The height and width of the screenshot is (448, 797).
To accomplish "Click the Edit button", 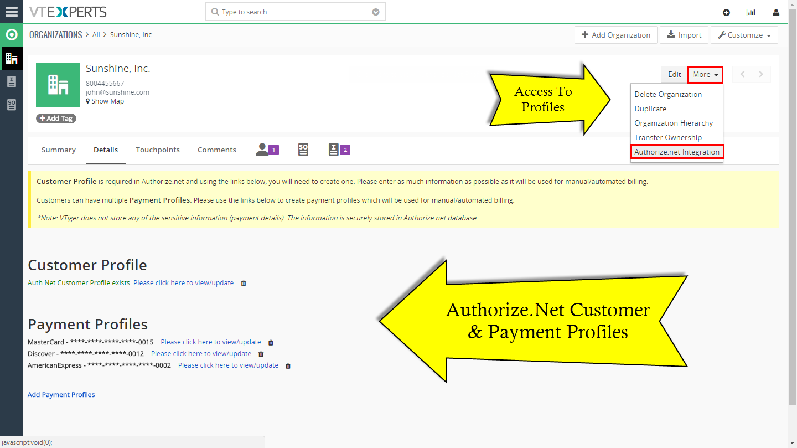I will (x=674, y=74).
